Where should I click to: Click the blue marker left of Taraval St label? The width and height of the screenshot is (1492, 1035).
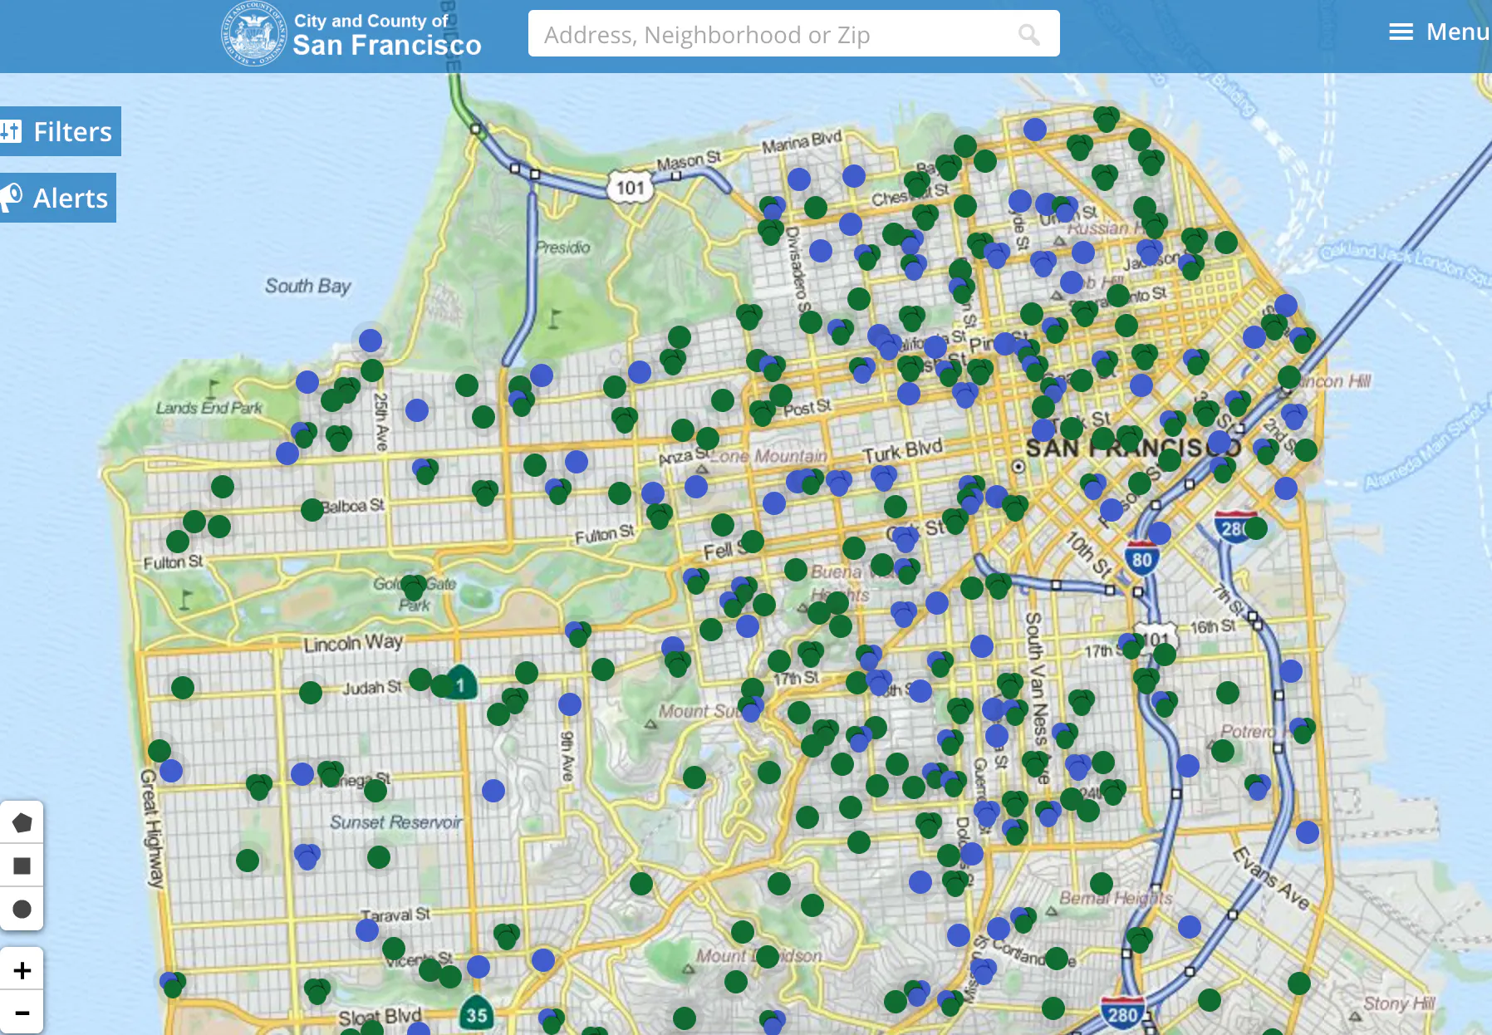click(367, 930)
